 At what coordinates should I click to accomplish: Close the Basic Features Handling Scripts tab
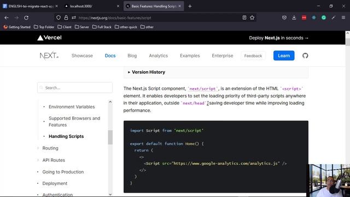[180, 6]
